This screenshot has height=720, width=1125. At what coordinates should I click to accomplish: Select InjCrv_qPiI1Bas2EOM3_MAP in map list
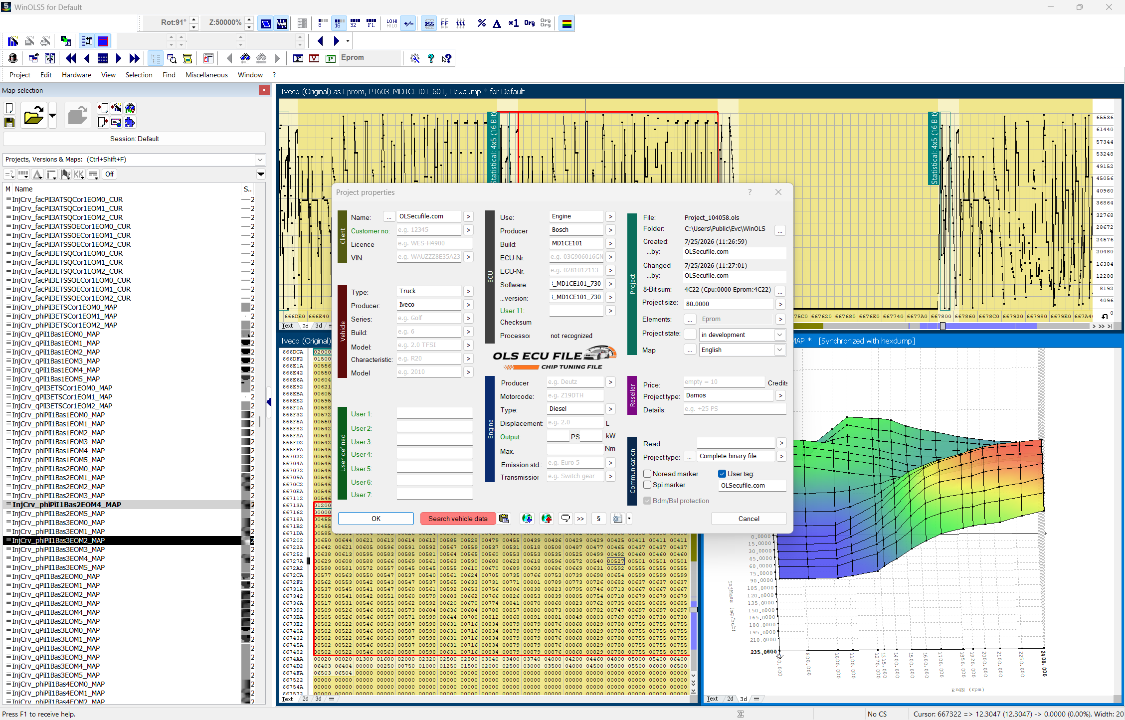pyautogui.click(x=55, y=603)
